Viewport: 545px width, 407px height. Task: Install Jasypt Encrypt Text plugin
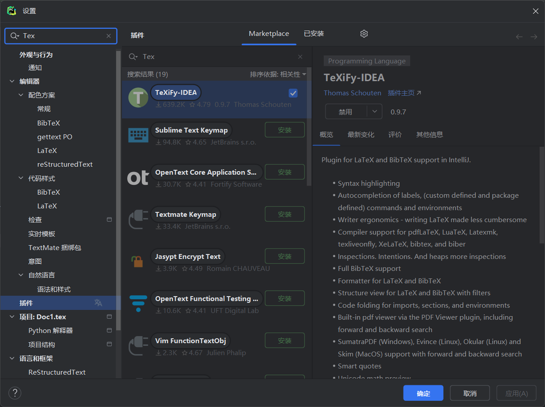coord(285,256)
